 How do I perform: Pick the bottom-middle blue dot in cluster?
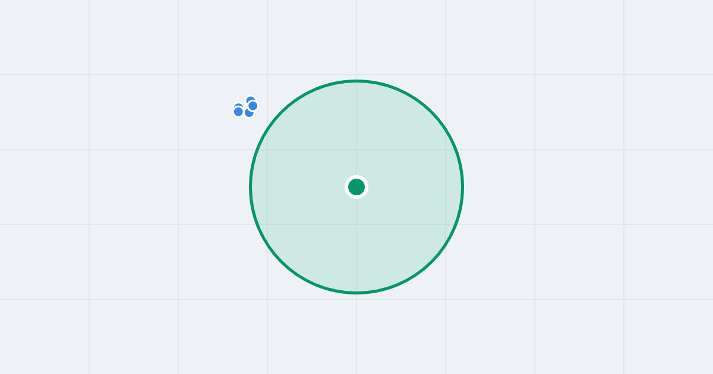[248, 113]
